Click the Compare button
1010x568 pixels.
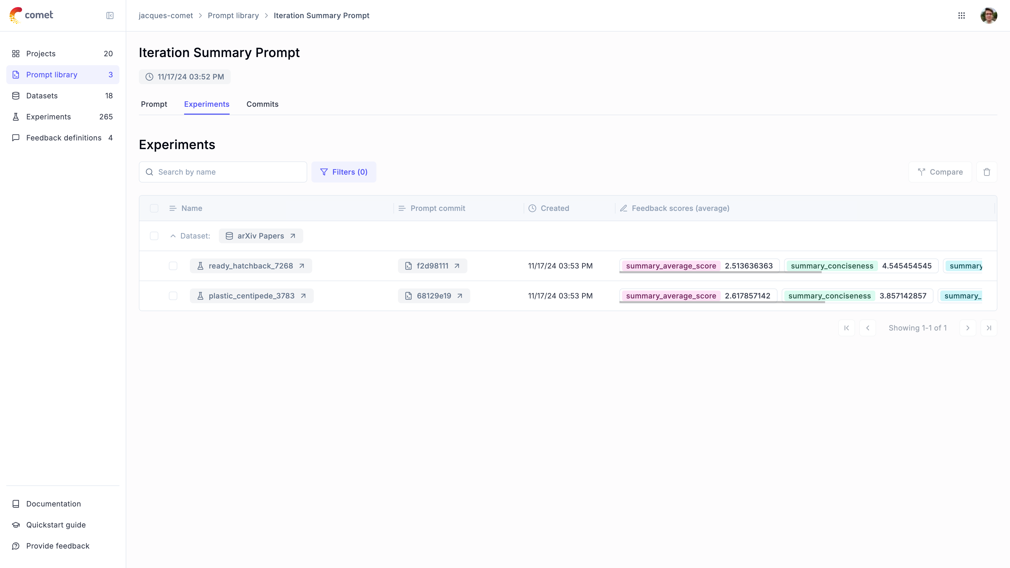(940, 172)
